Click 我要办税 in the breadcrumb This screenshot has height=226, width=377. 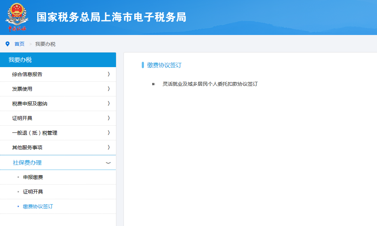click(45, 44)
